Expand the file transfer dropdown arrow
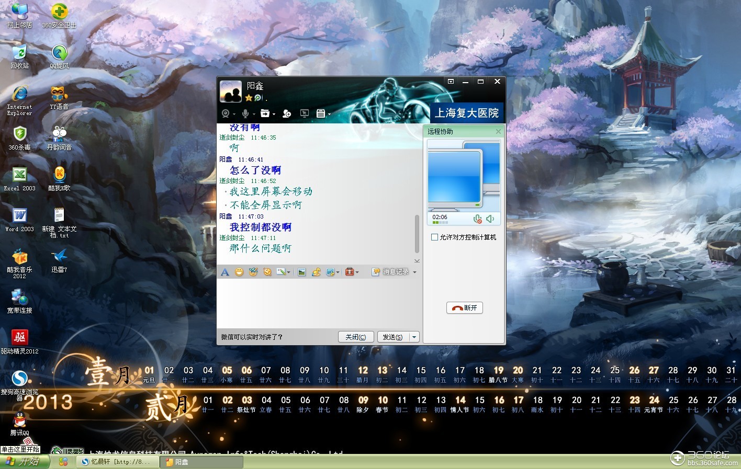The width and height of the screenshot is (741, 469). 274,114
